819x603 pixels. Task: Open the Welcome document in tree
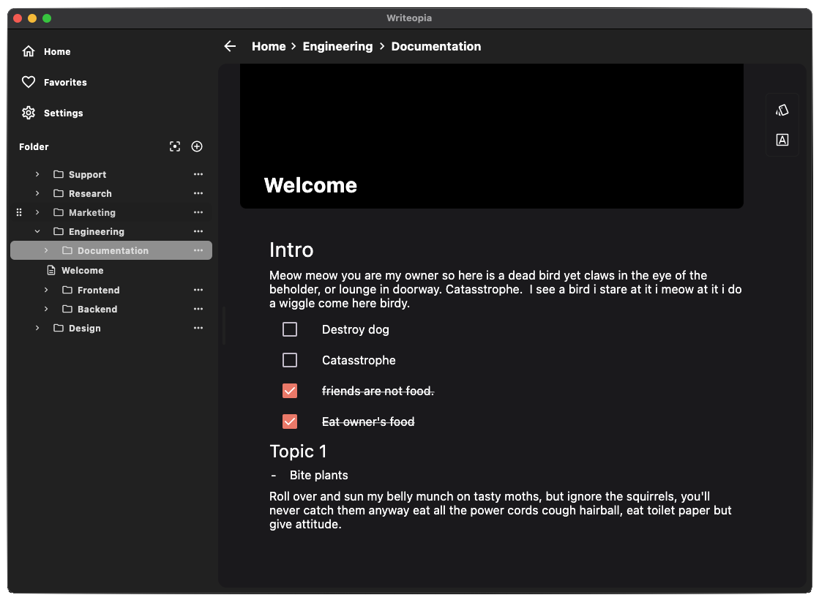click(x=82, y=270)
